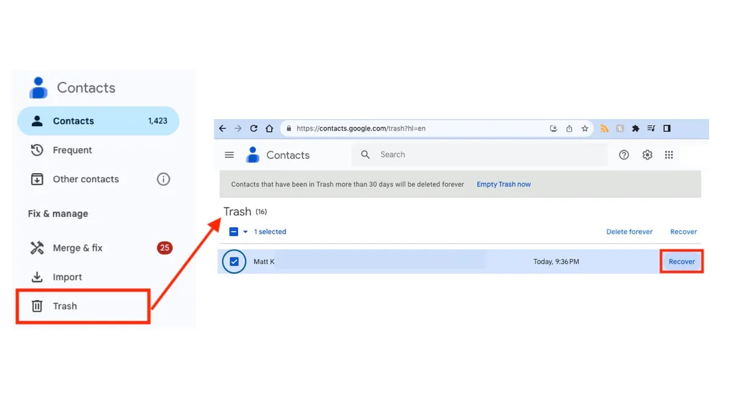Image resolution: width=729 pixels, height=410 pixels.
Task: Open Contacts with 1,423 entries in sidebar
Action: (x=98, y=121)
